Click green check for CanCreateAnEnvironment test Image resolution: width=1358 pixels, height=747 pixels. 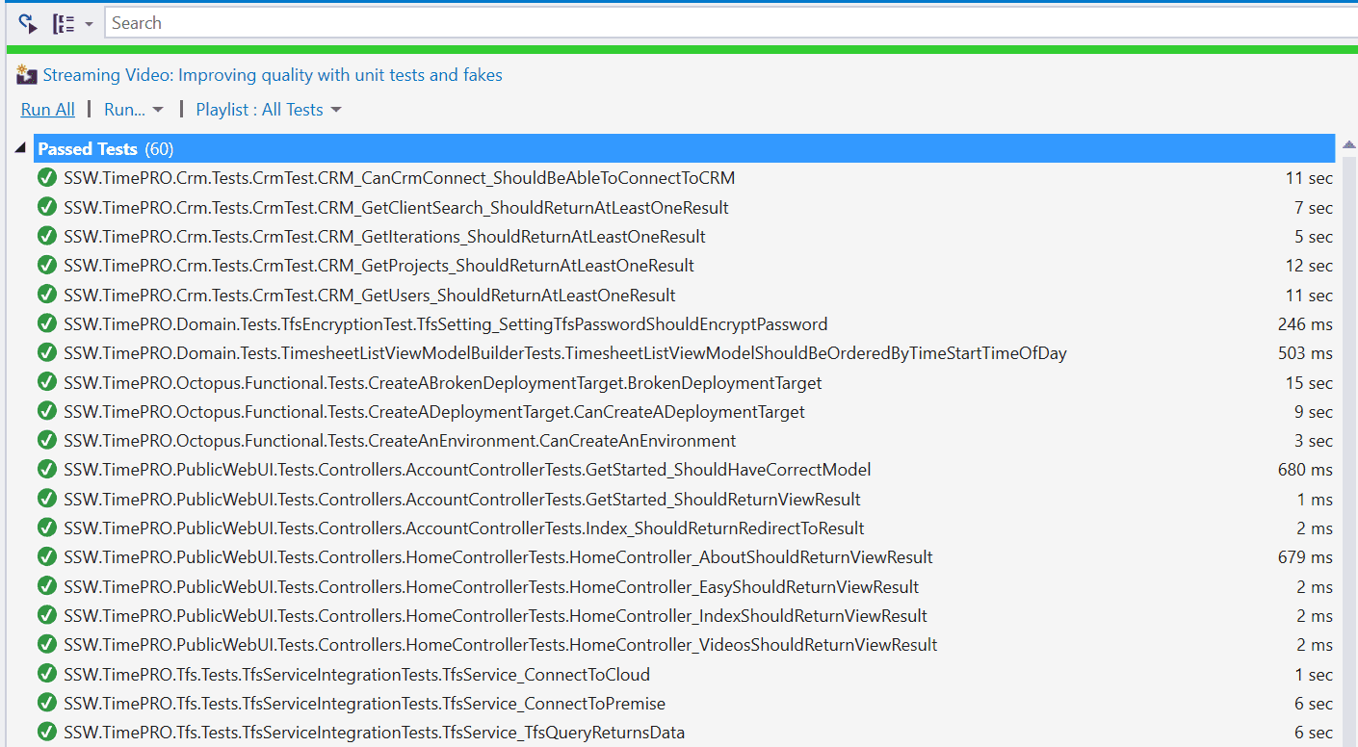point(46,441)
